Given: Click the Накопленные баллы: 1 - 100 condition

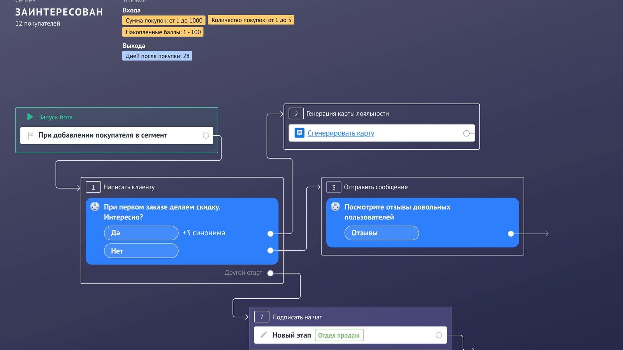Looking at the screenshot, I should [x=163, y=32].
